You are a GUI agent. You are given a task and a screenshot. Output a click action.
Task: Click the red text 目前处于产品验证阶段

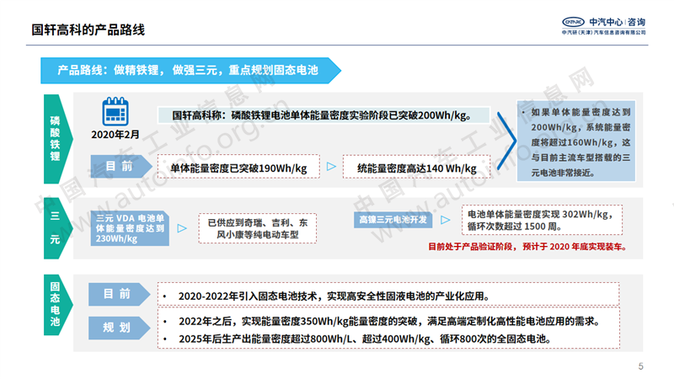tap(528, 247)
